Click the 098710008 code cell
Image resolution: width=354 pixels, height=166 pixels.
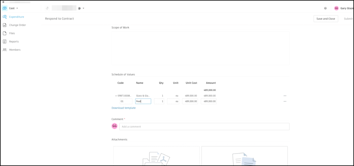coord(124,96)
